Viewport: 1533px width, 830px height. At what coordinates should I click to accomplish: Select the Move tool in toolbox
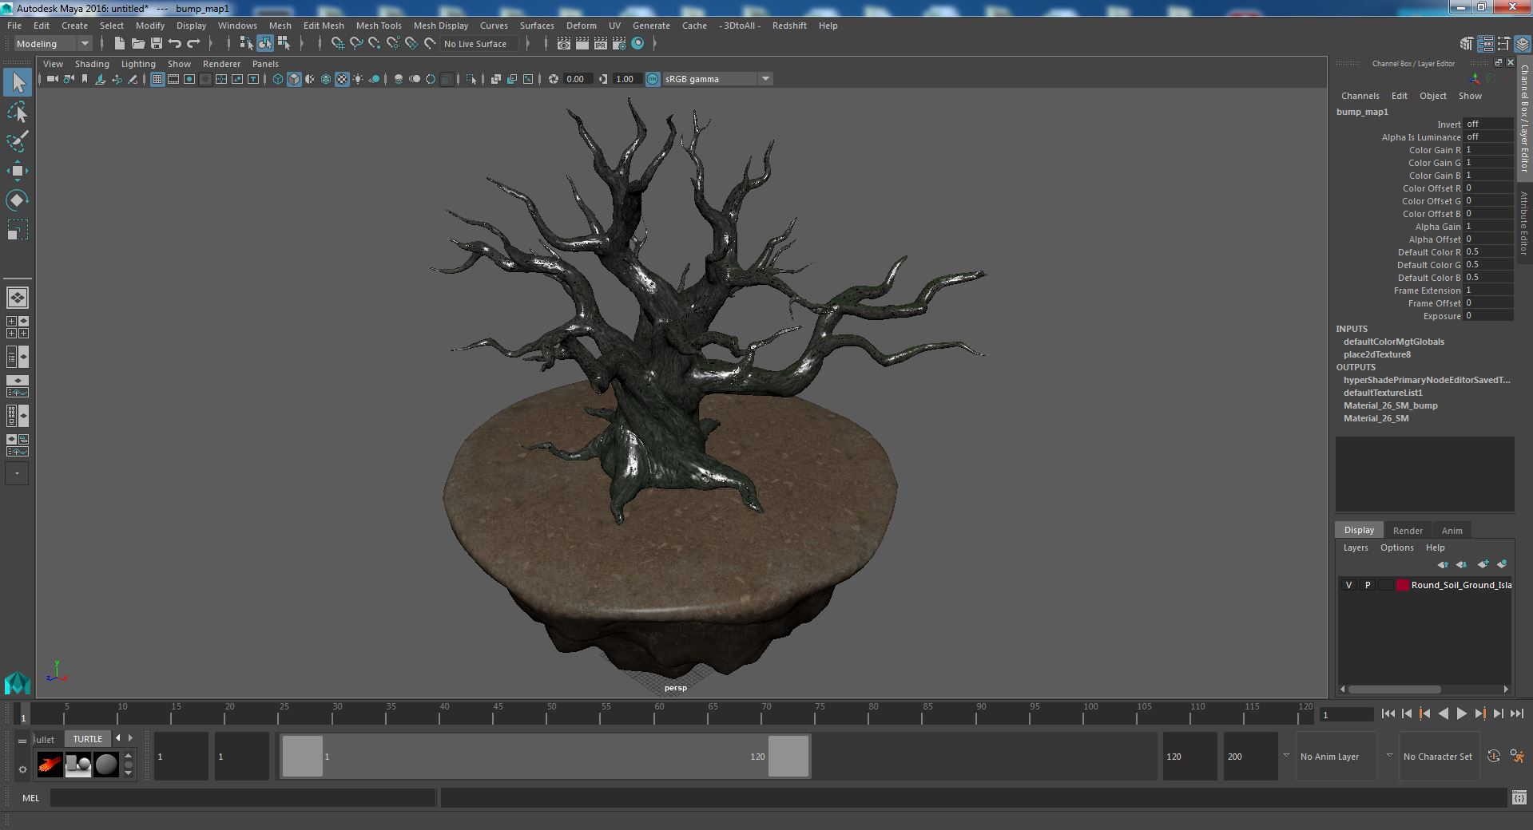click(17, 171)
